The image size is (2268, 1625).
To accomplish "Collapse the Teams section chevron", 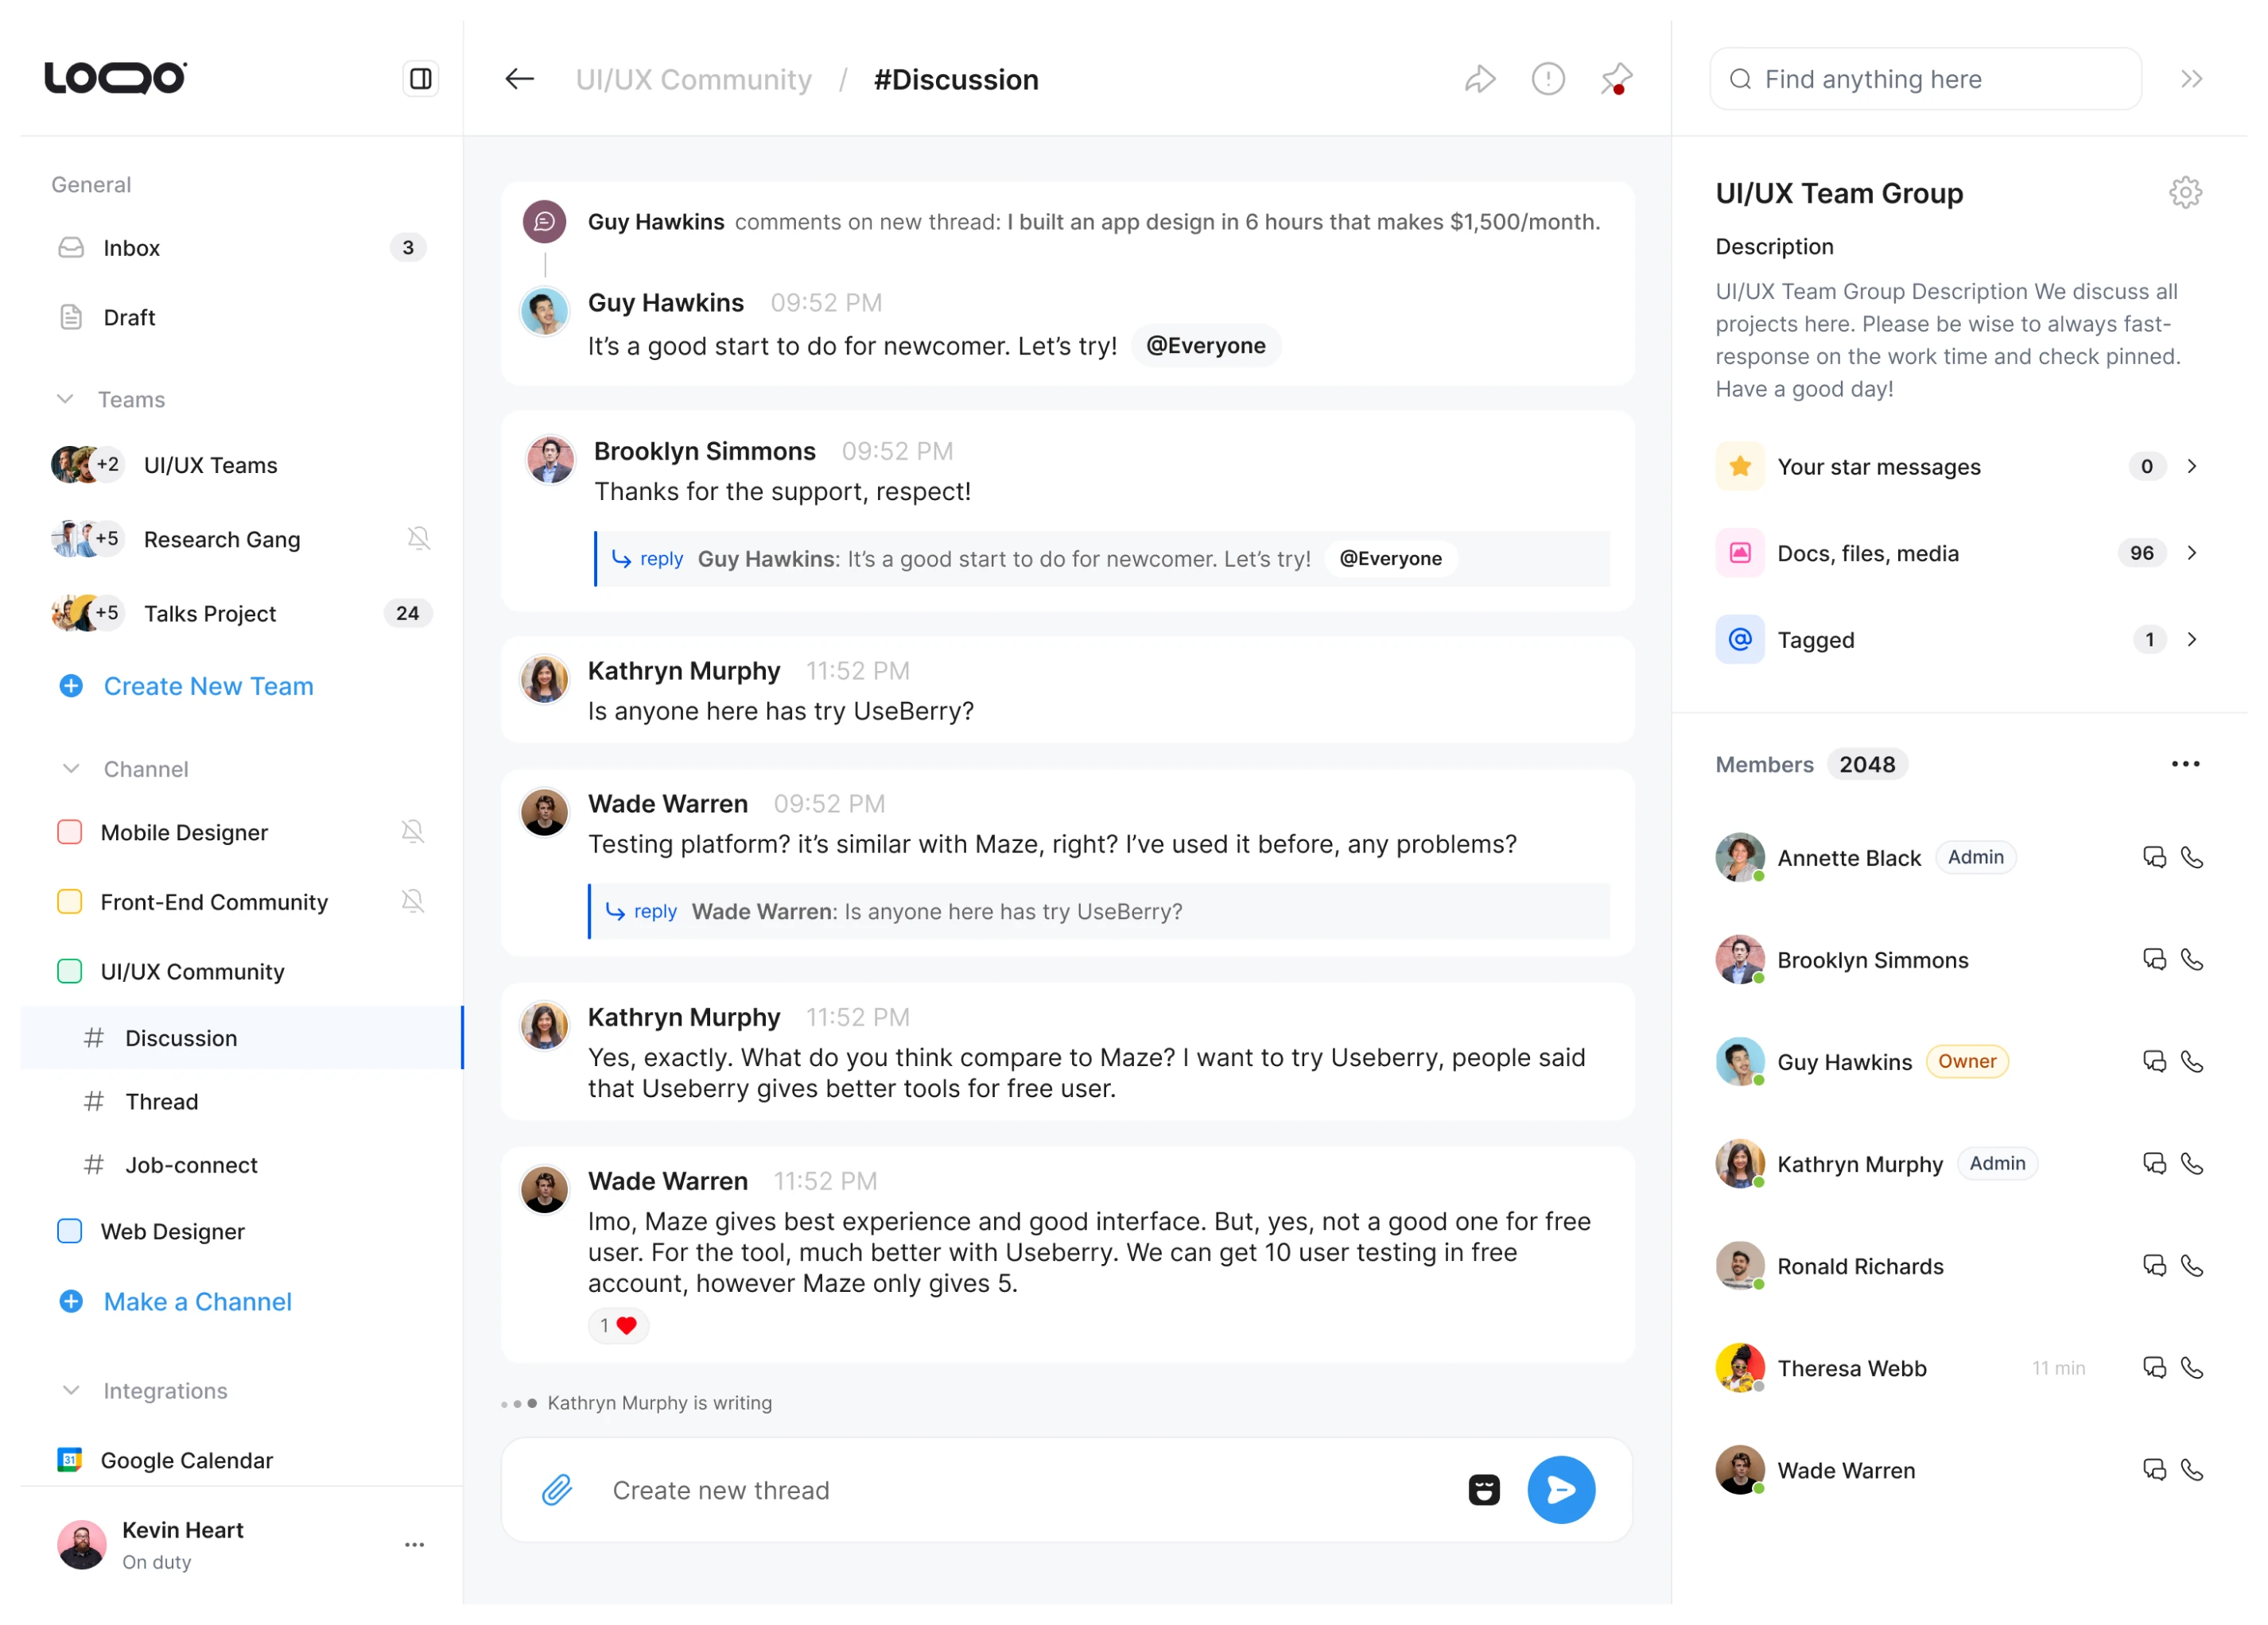I will [66, 399].
